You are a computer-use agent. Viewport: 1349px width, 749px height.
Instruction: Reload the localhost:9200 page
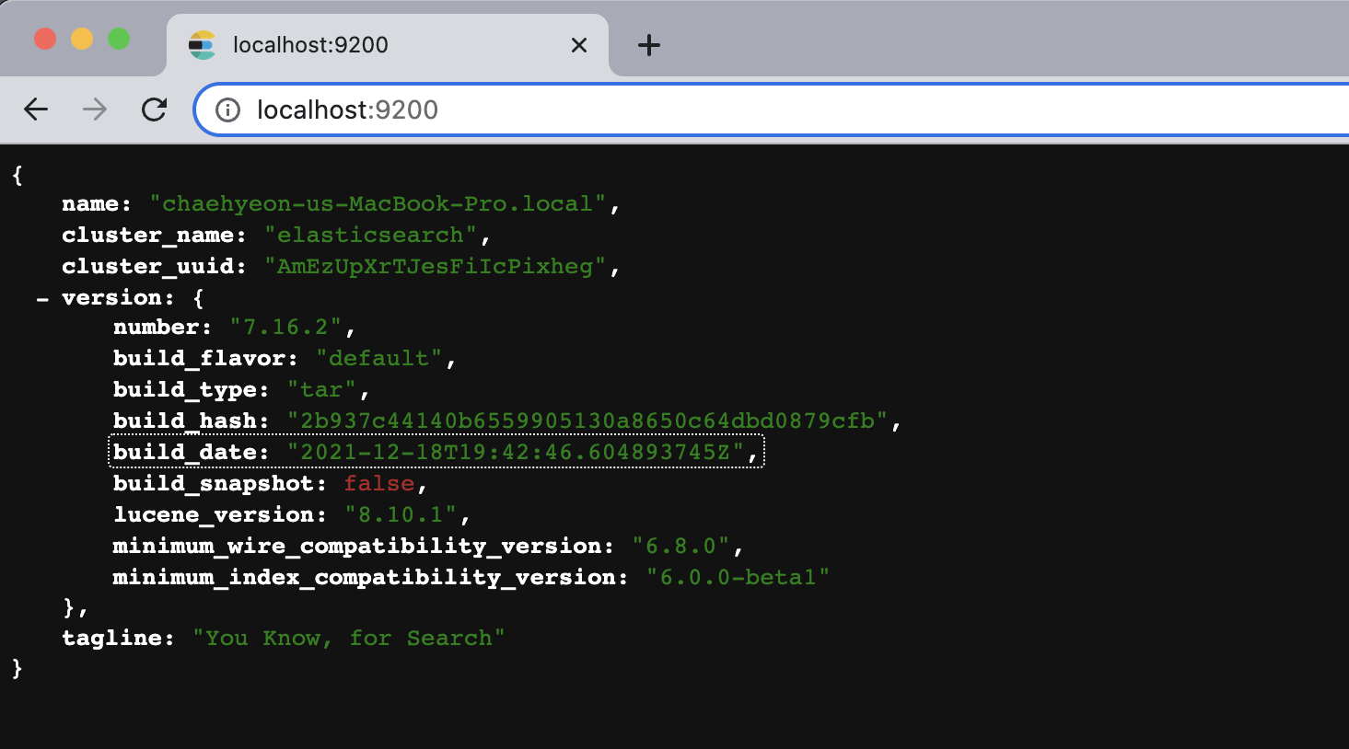click(153, 109)
